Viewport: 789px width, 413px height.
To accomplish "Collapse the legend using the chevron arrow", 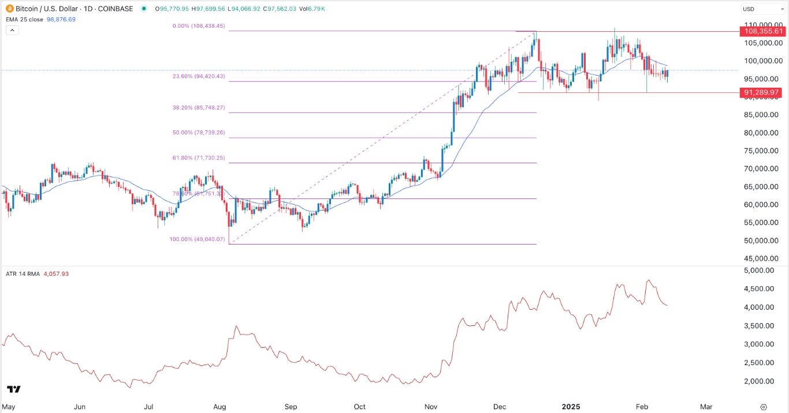I will click(12, 29).
